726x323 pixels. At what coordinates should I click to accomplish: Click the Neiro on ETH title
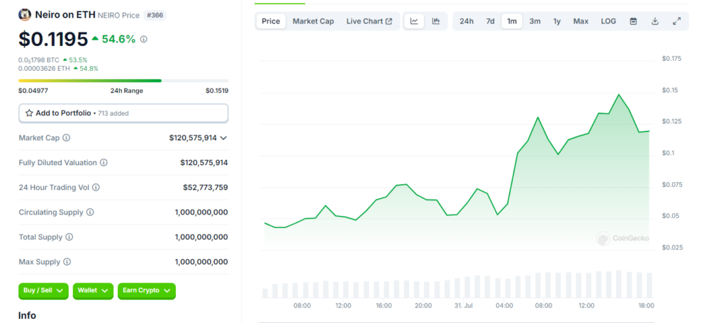(65, 15)
